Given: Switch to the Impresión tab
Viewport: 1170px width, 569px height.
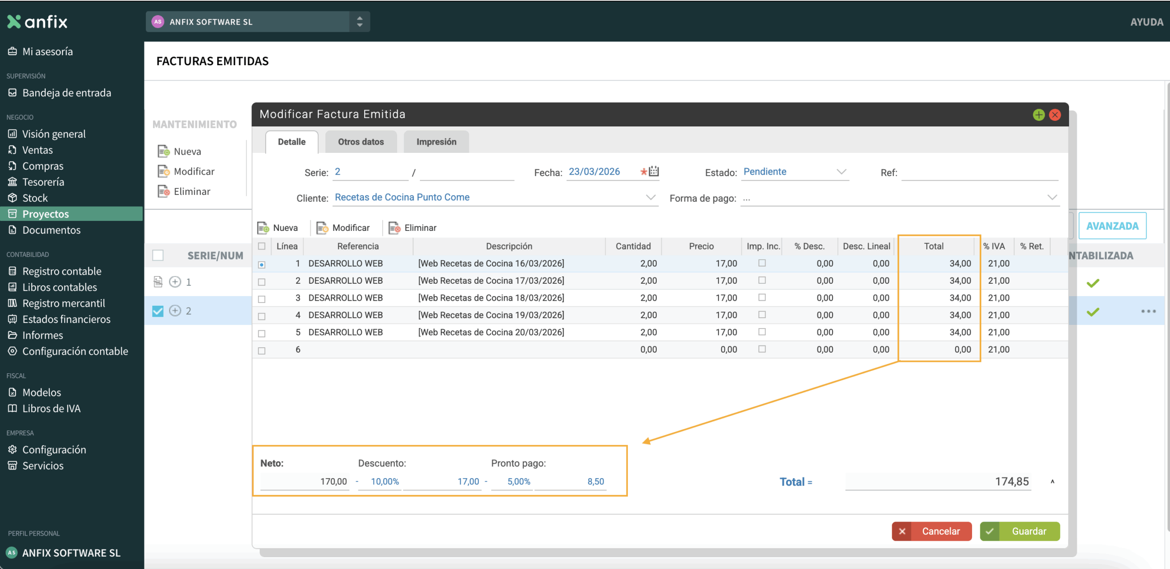Looking at the screenshot, I should 436,141.
